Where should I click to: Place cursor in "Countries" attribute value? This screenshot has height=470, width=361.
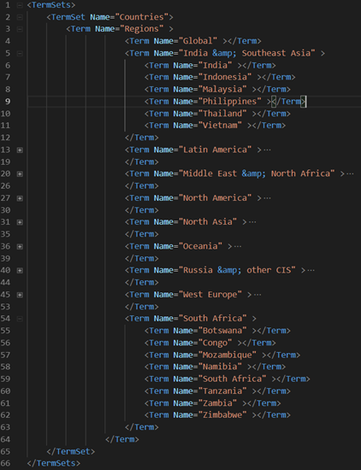tap(141, 17)
